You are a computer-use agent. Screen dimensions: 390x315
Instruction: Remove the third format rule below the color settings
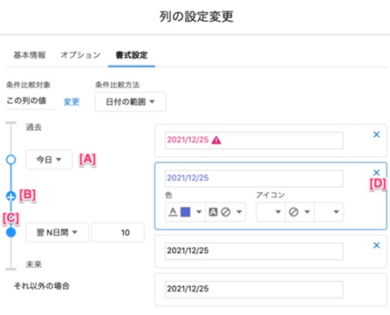(x=376, y=245)
